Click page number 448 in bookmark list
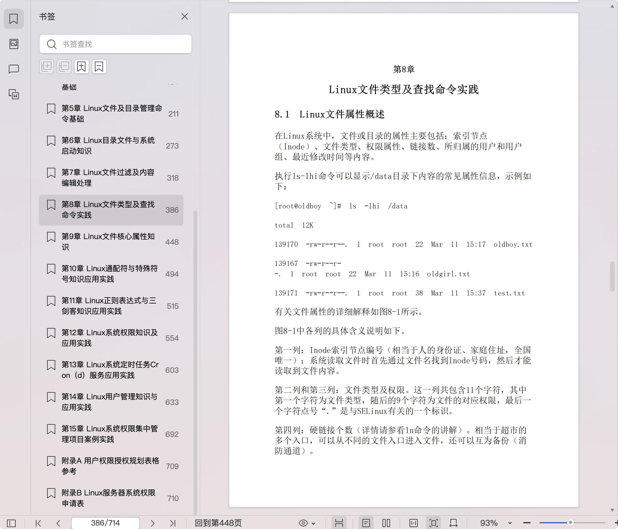618x529 pixels. [172, 242]
